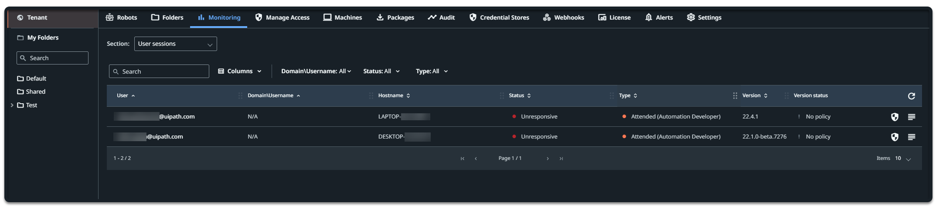Expand the Test folder chevron
This screenshot has height=217, width=946.
(12, 105)
